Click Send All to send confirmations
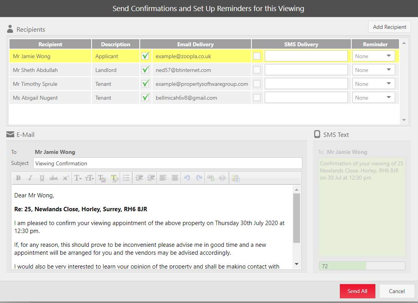The height and width of the screenshot is (303, 418). pyautogui.click(x=358, y=291)
